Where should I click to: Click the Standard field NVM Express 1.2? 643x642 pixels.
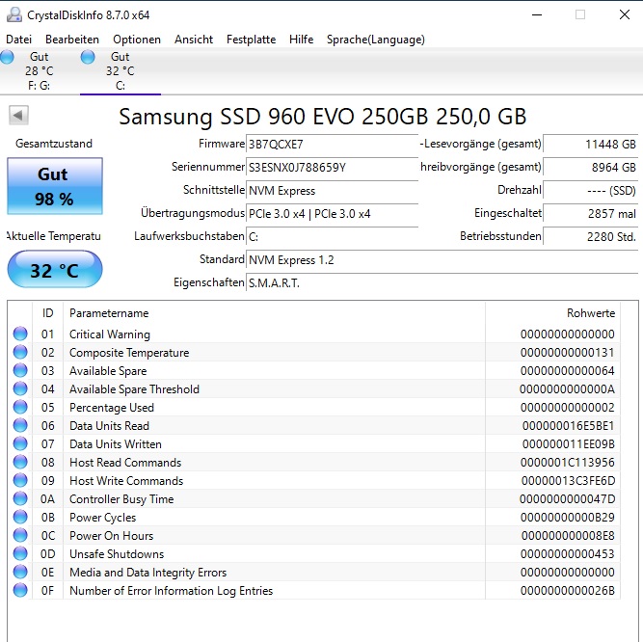[442, 260]
